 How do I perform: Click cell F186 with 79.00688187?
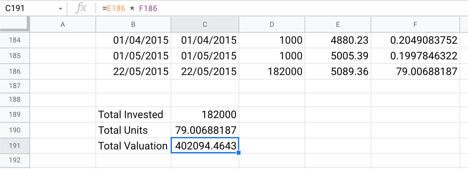pos(415,71)
